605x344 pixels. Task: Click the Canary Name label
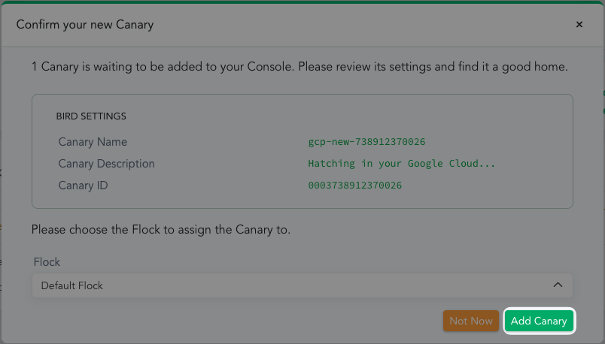click(x=93, y=142)
